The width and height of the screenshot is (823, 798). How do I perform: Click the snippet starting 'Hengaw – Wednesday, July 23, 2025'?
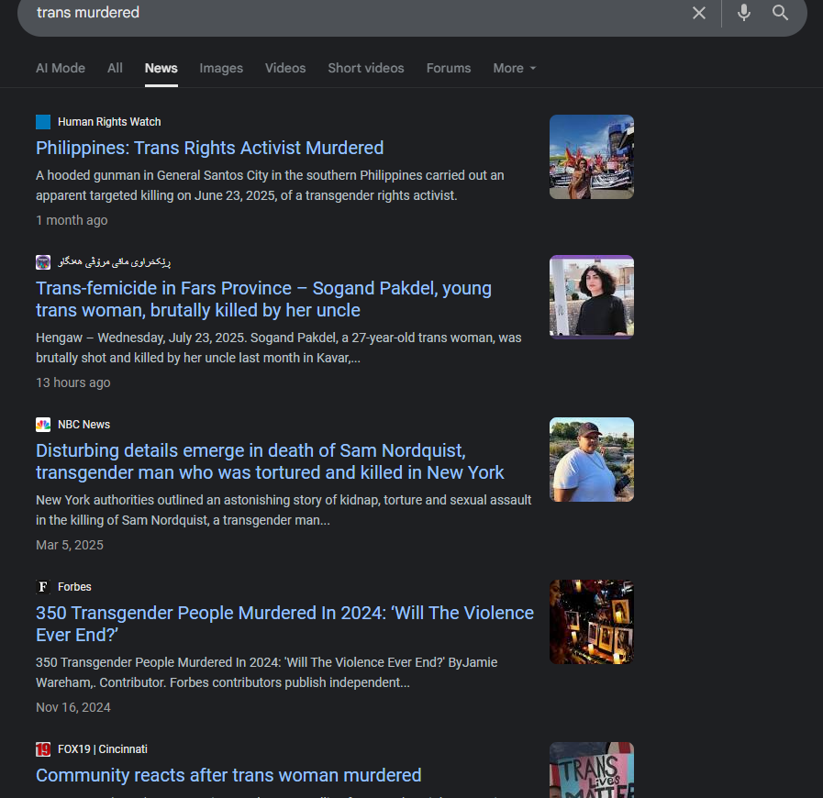pyautogui.click(x=279, y=348)
